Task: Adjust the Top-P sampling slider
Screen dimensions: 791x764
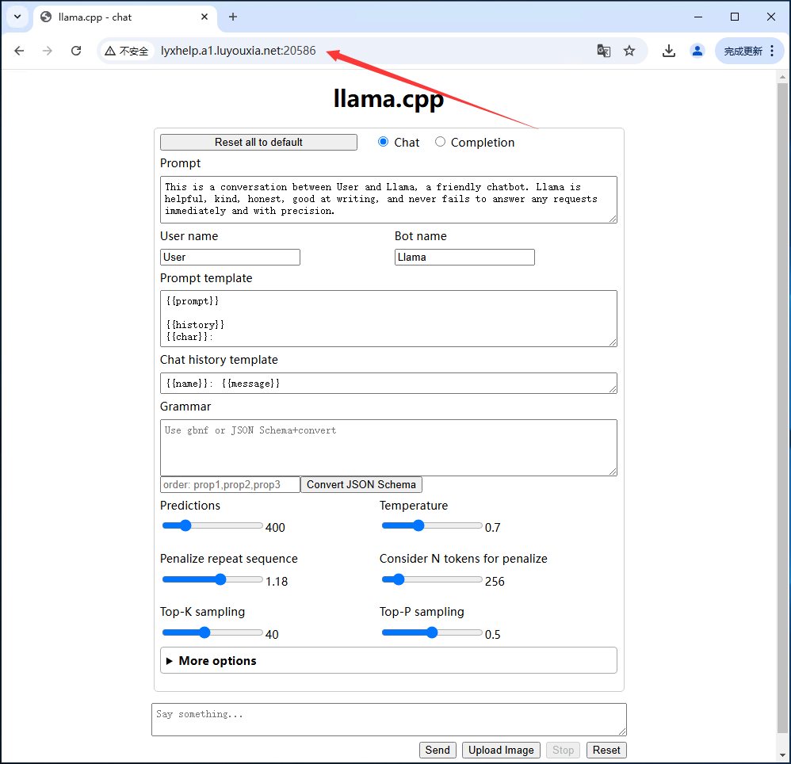Action: [x=432, y=632]
